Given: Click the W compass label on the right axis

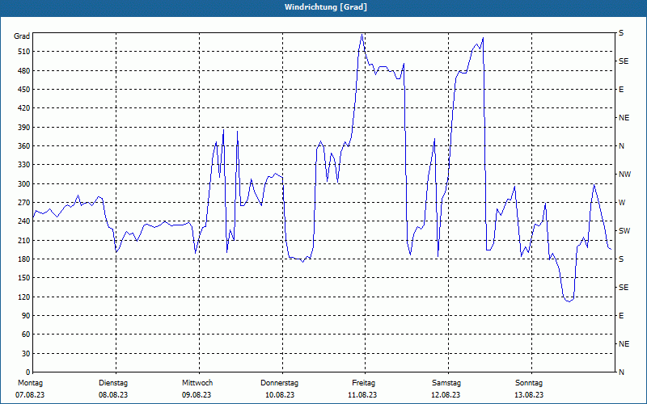Looking at the screenshot, I should [x=622, y=203].
